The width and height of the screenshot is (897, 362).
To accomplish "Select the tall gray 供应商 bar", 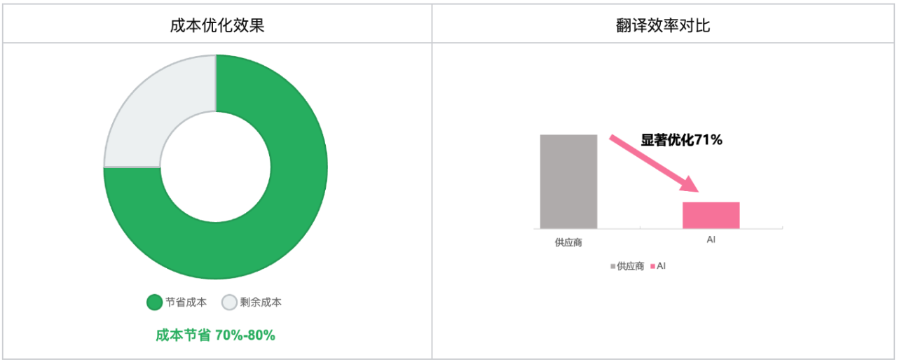I will point(568,181).
